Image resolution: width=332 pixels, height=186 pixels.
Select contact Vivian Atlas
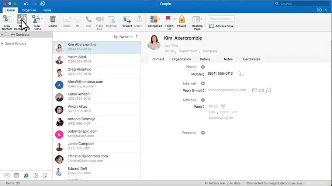97,110
